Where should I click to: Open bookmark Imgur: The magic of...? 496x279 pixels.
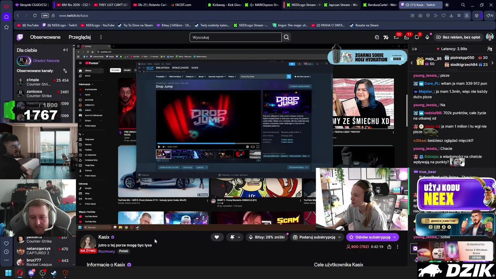tap(289, 25)
